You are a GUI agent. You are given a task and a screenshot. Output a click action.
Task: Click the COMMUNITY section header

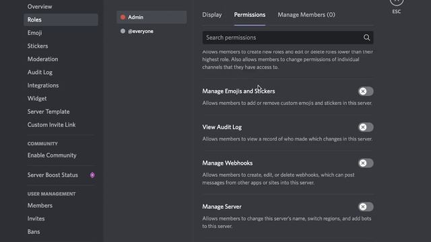point(42,144)
